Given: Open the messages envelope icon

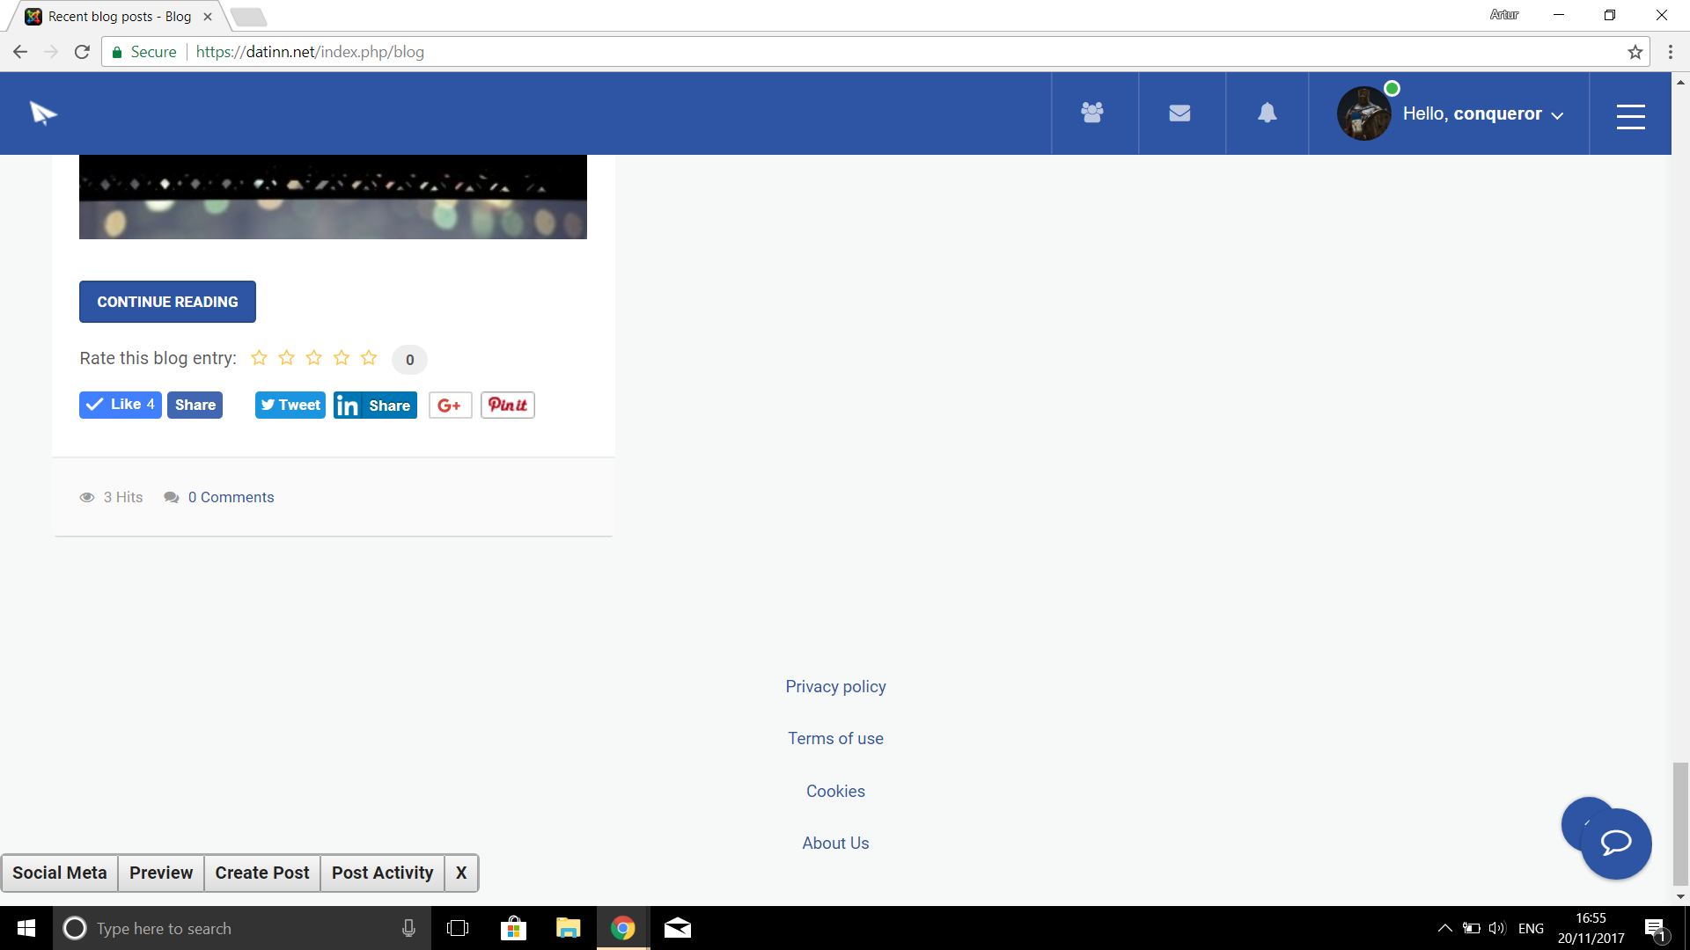Looking at the screenshot, I should pos(1179,113).
